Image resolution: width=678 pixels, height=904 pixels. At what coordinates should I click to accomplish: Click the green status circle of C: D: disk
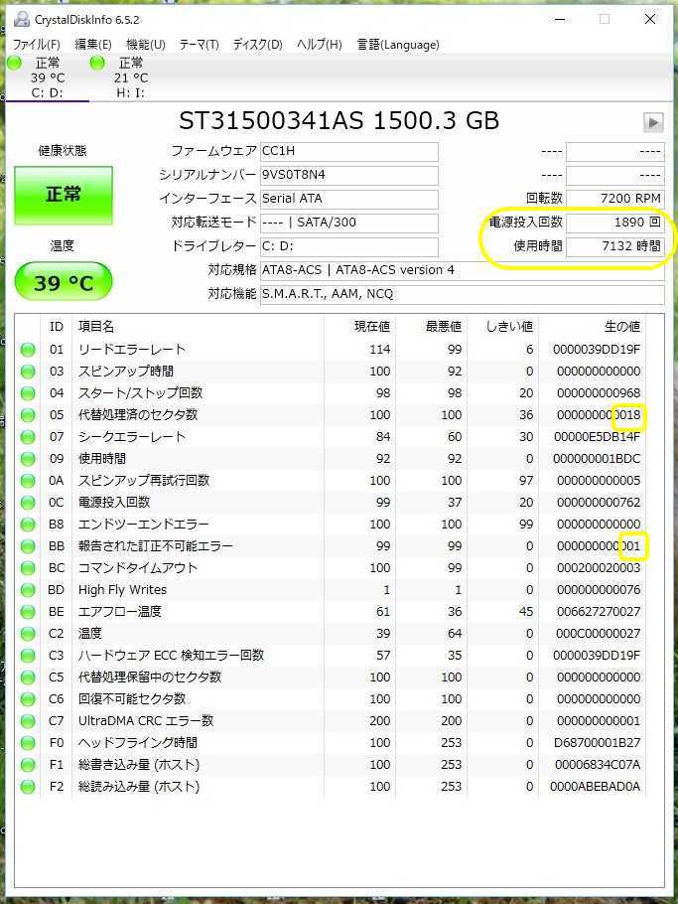coord(15,63)
